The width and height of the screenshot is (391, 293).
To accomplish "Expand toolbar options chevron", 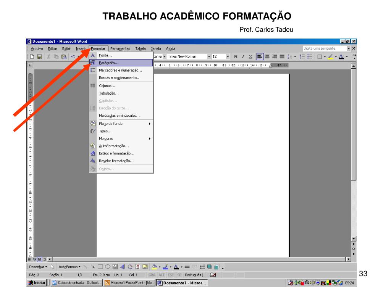I will 354,56.
